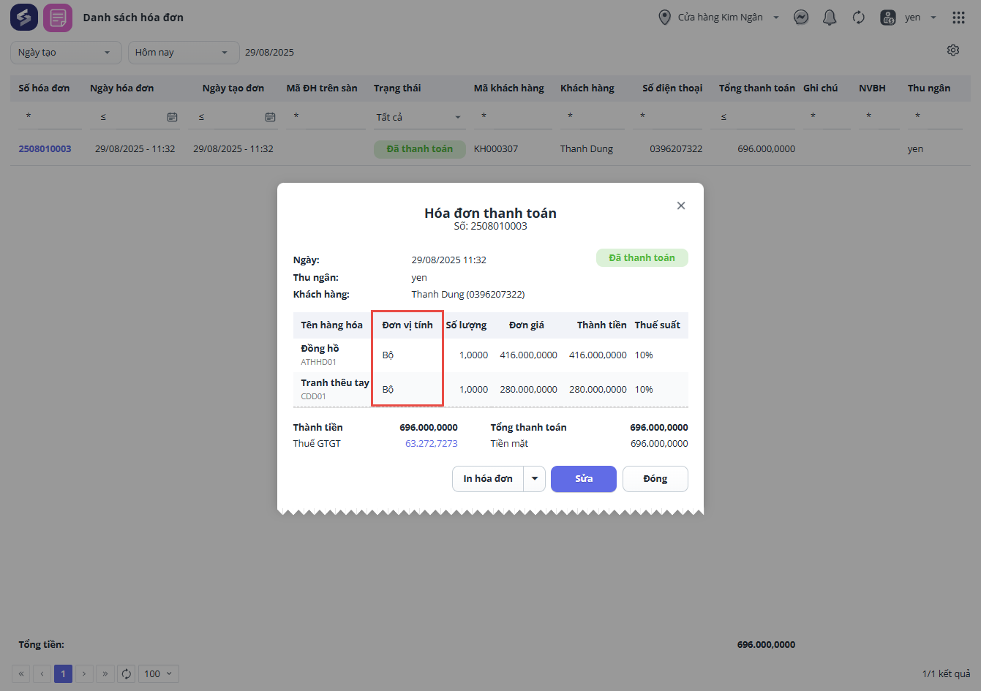The width and height of the screenshot is (981, 691).
Task: Expand In hóa đơn print options arrow
Action: pos(535,479)
